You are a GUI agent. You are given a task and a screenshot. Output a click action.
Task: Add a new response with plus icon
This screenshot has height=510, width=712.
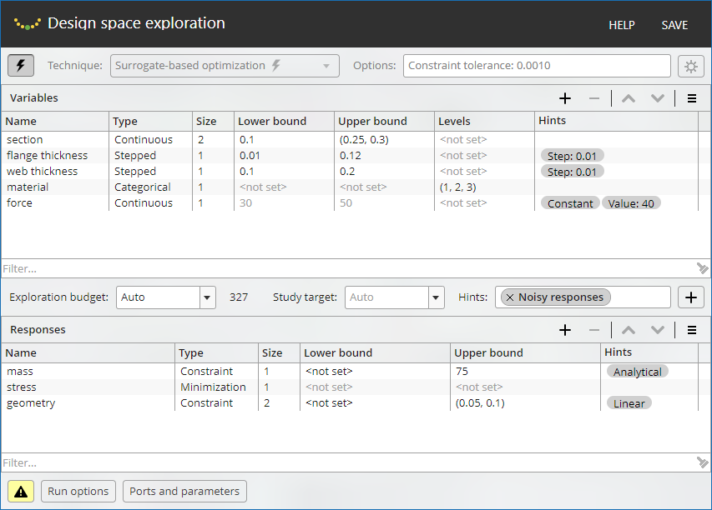(x=565, y=330)
